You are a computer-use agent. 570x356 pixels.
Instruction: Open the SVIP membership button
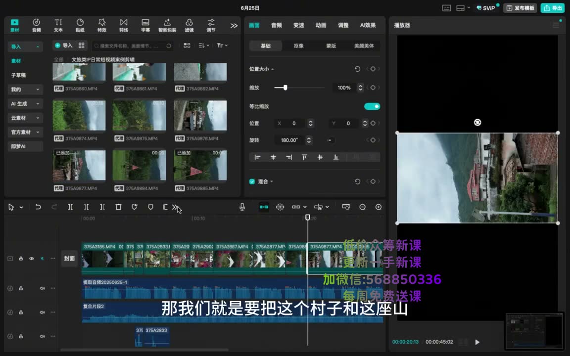(486, 8)
